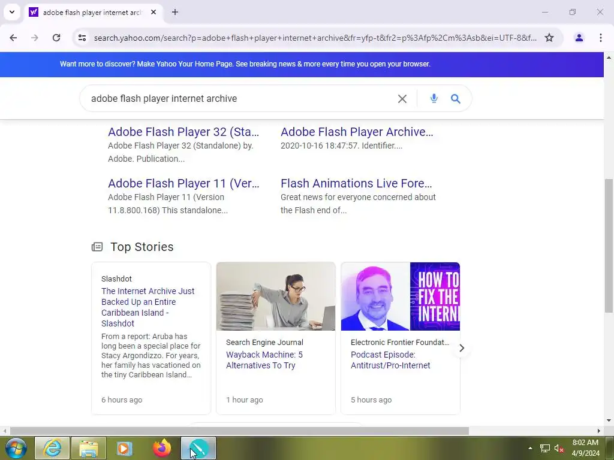Click the 'Electronic Frontier Foundat...' source label

point(400,342)
